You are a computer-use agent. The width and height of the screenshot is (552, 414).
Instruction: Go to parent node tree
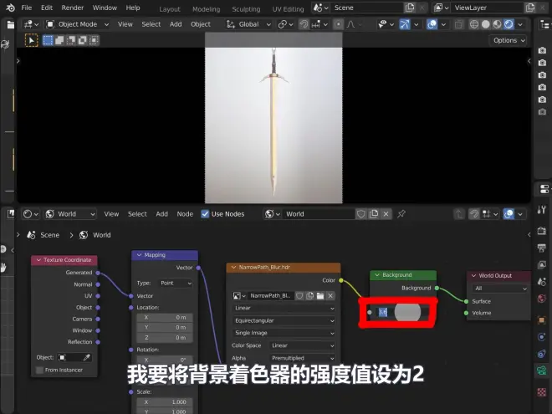(x=458, y=213)
